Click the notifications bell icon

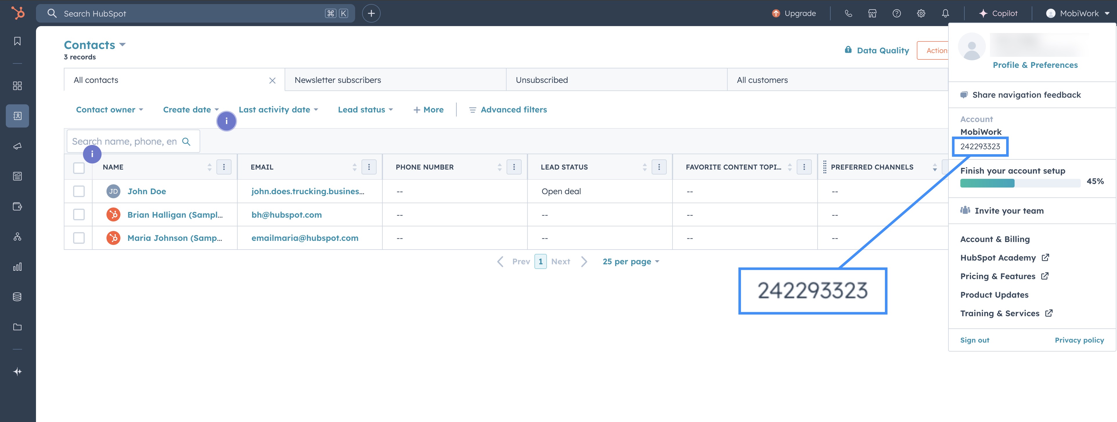point(945,13)
